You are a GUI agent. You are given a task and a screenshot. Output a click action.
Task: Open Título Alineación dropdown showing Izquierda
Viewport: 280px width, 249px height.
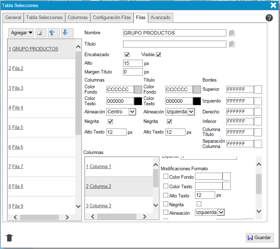pos(180,112)
